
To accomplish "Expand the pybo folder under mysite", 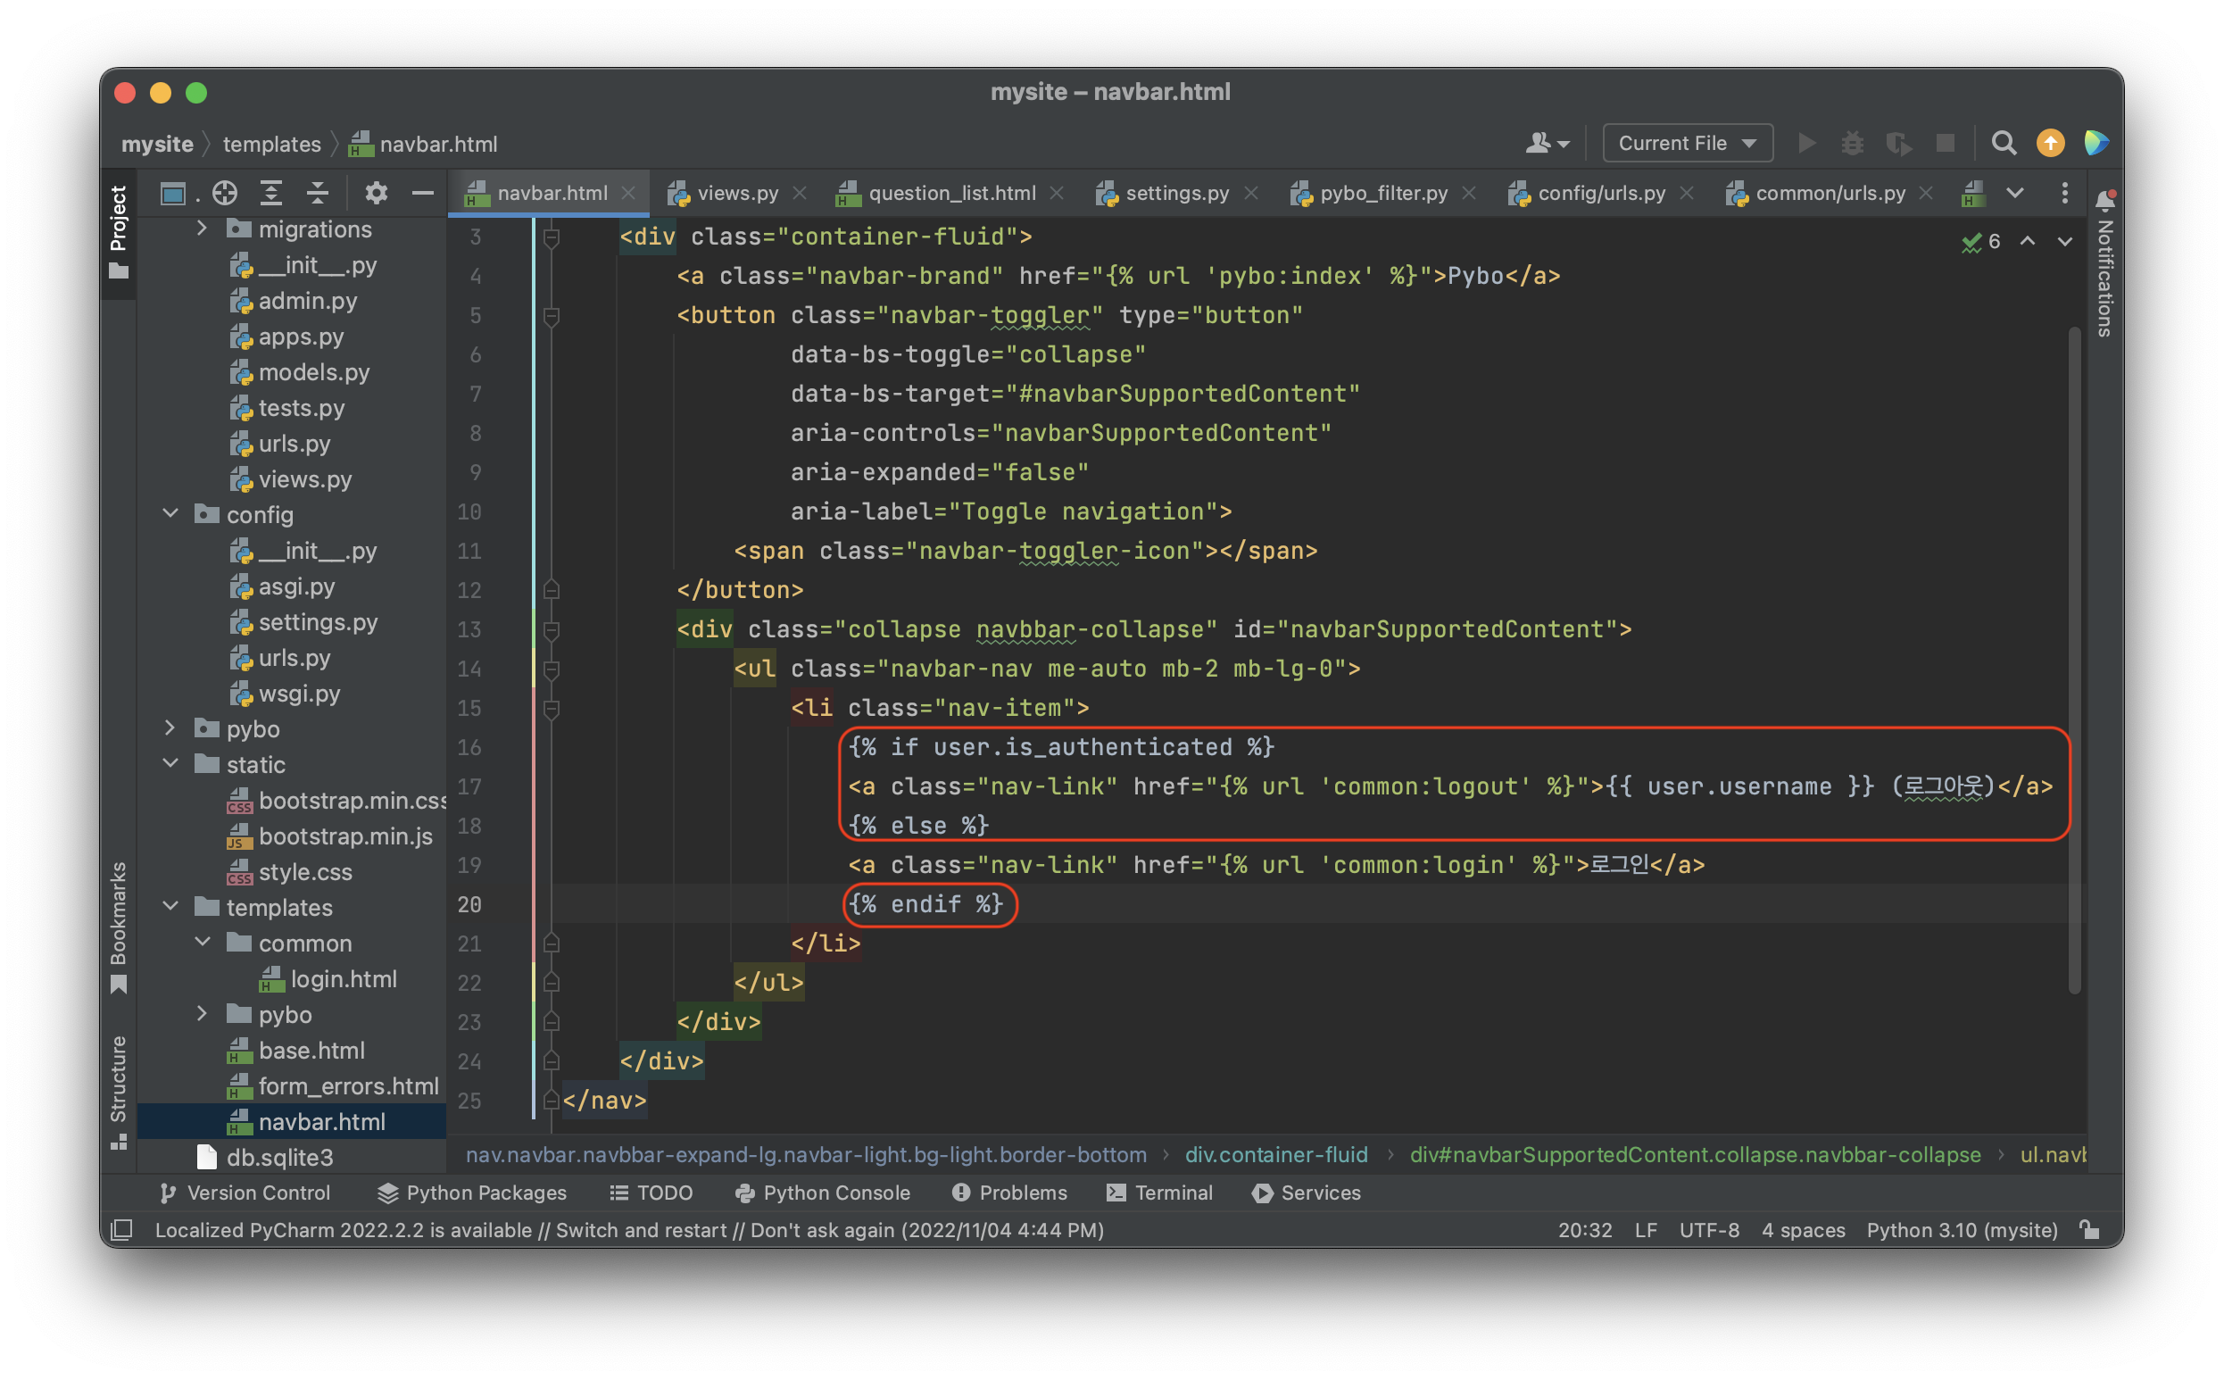I will tap(170, 728).
